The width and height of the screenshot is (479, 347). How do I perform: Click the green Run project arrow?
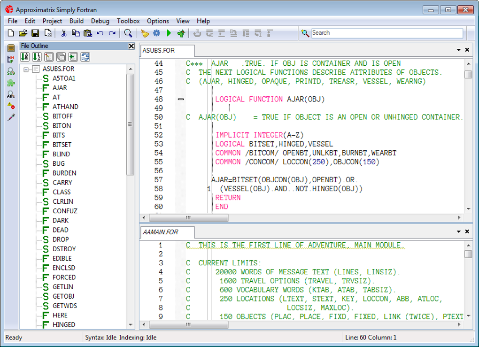tap(169, 33)
